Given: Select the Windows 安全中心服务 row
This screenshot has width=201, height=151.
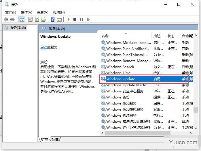Looking at the screenshot, I should point(147,91).
